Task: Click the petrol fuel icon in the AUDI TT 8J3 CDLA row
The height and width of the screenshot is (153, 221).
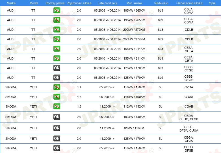Action: click(57, 10)
